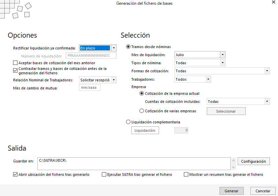Close the Generación del fichero de bases dialog

click(274, 2)
